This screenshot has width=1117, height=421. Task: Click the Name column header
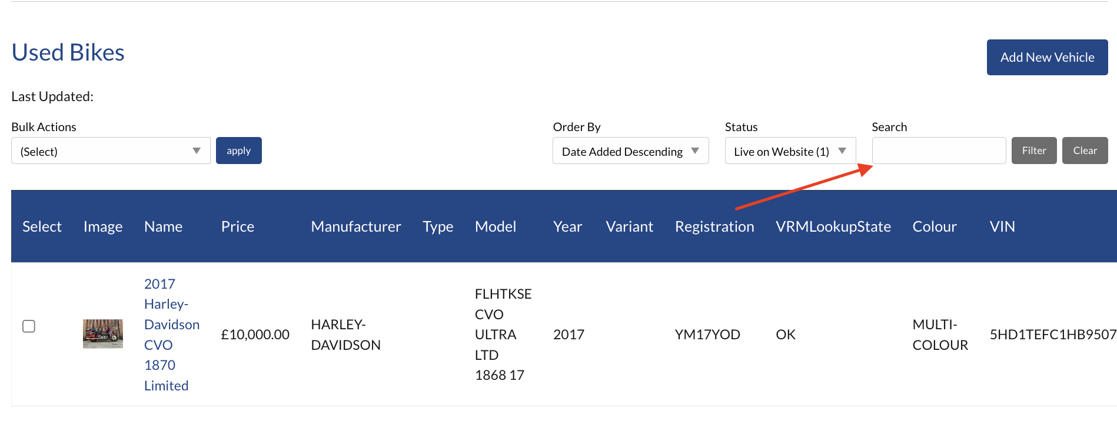(x=163, y=226)
